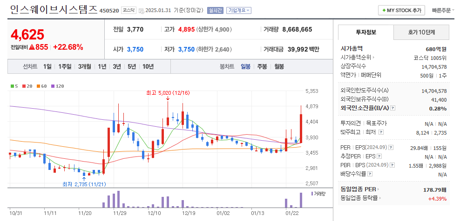This screenshot has width=460, height=221.
Task: Click the current price 4,625
Action: [x=27, y=34]
